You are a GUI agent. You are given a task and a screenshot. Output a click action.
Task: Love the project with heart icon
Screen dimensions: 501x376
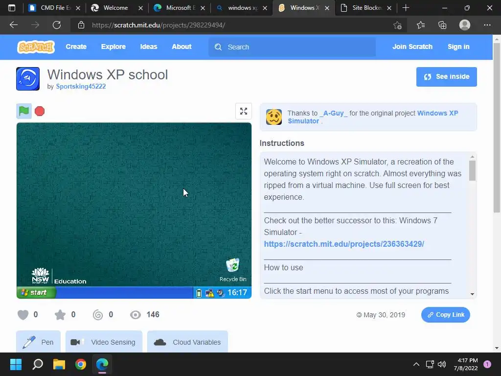click(23, 315)
